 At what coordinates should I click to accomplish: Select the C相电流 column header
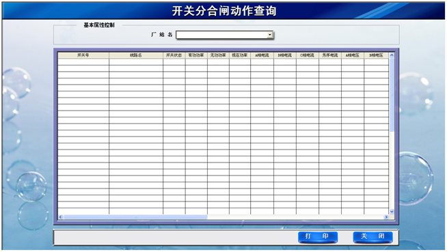(308, 55)
